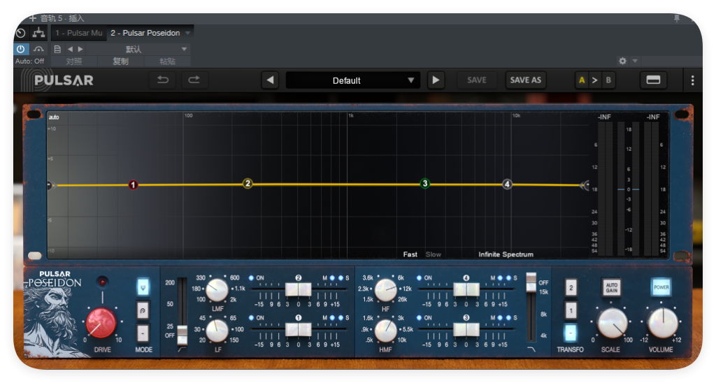Toggle band 4 ON LED
Screen dimensions: 716x383
click(x=420, y=278)
